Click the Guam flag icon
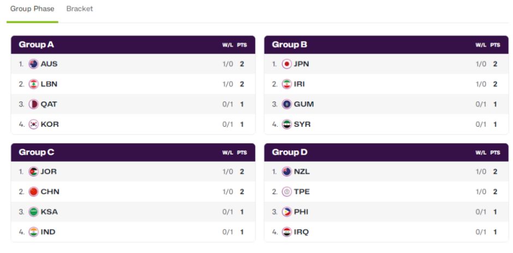 click(x=287, y=104)
